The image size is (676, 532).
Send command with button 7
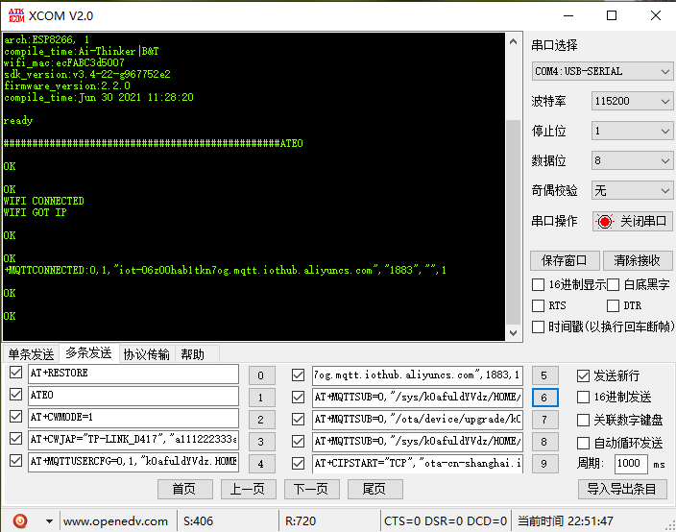(545, 420)
